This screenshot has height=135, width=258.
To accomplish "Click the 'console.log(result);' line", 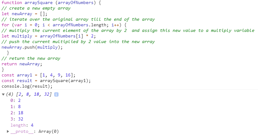I will coord(27,86).
